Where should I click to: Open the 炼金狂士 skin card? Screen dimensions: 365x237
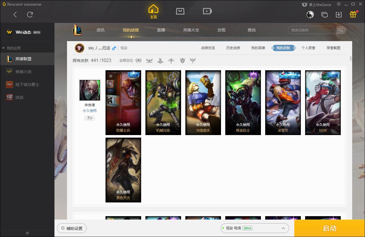243,103
